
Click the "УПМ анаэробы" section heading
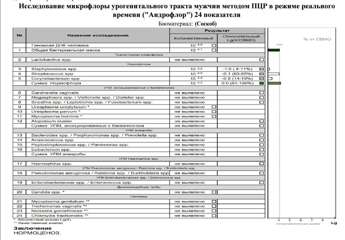tap(139, 131)
